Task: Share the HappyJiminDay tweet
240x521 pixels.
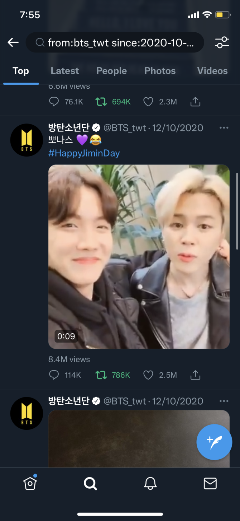Action: coord(195,375)
